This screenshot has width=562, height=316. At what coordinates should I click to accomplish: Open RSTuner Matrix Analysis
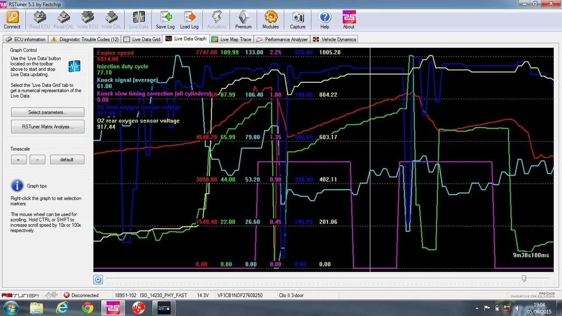click(x=48, y=127)
